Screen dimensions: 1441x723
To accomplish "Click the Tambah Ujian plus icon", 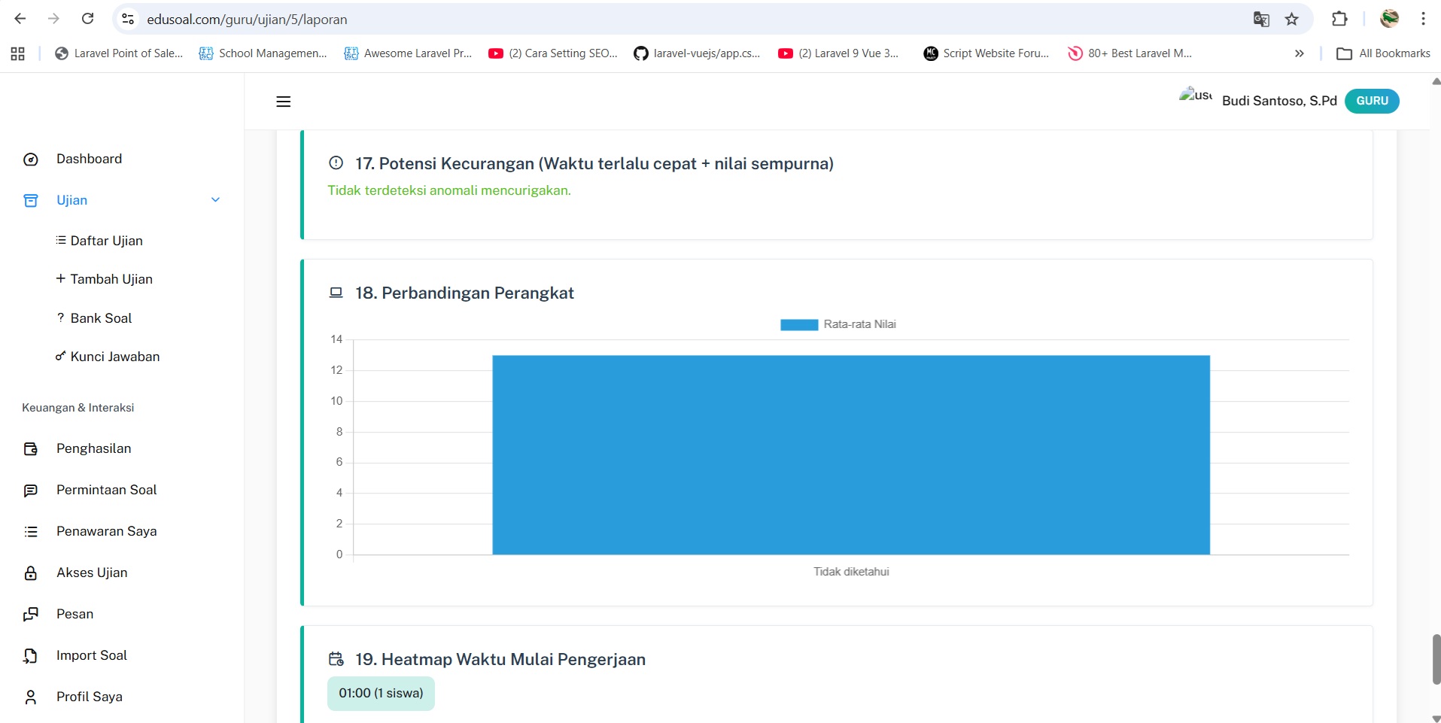I will (60, 279).
